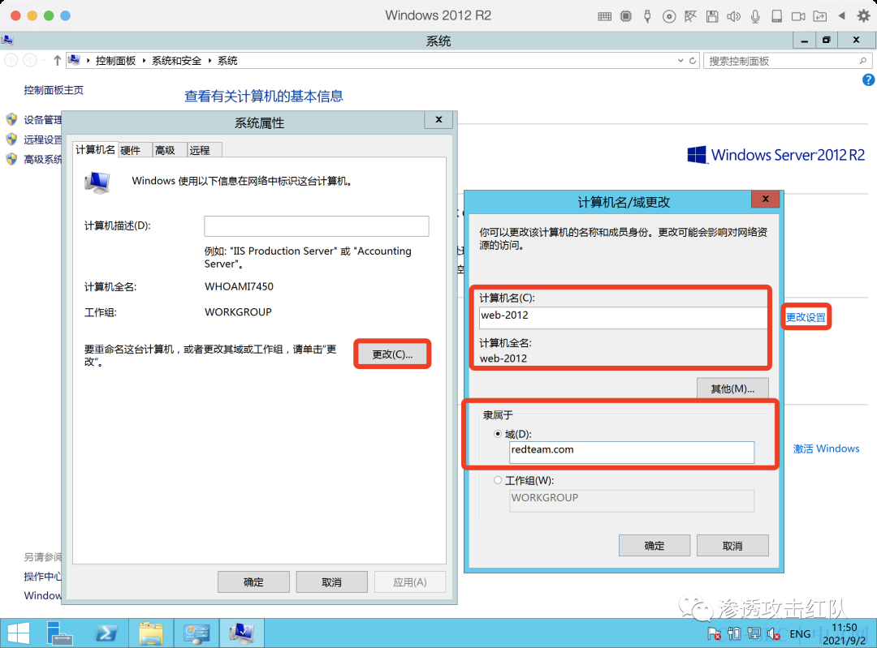Screen dimensions: 877x648
Task: Open the VM settings gear icon
Action: pos(863,16)
